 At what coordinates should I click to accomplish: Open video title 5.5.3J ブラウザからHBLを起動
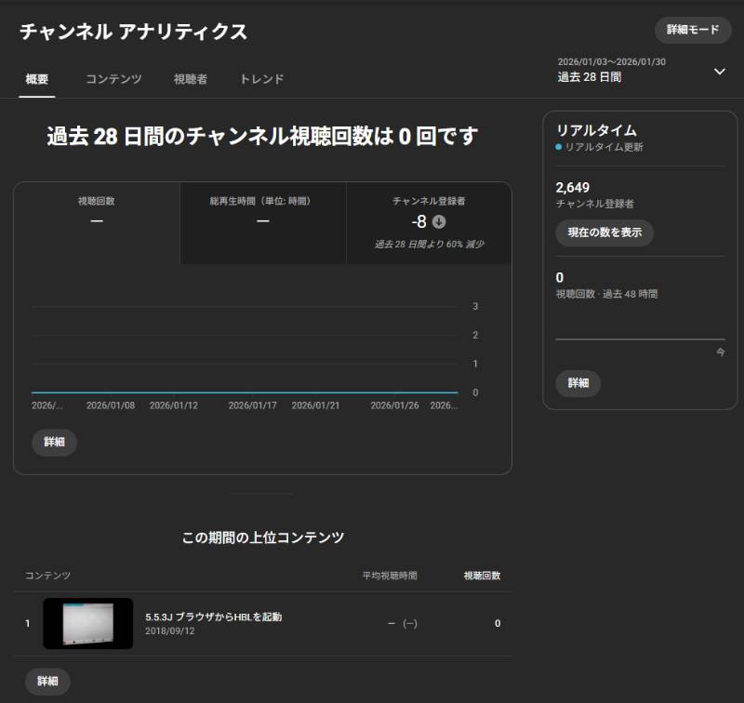tap(214, 617)
